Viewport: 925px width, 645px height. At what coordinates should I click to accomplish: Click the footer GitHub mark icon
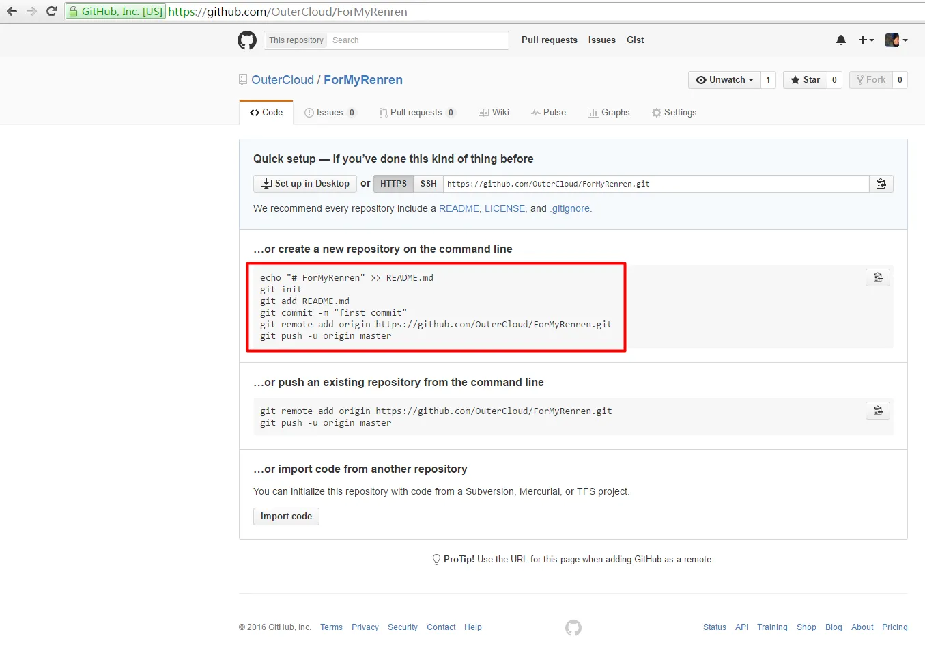tap(573, 627)
